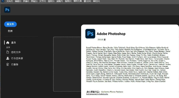Open the 文字(Y) menu
Viewport: 179px width, 98px height.
coord(43,1)
